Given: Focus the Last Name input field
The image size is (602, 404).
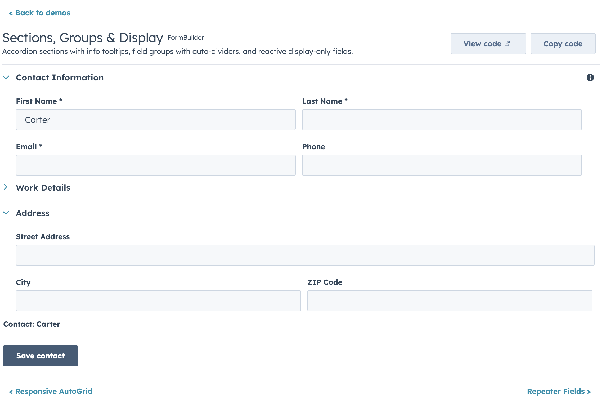Looking at the screenshot, I should [442, 120].
